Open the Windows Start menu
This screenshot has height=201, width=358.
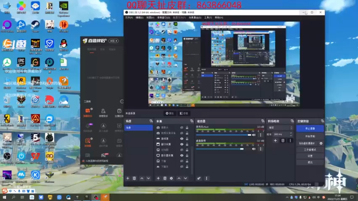(4, 197)
